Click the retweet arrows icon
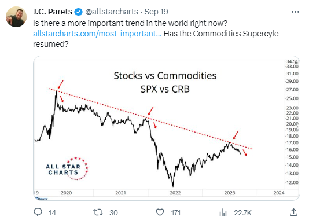This screenshot has width=309, height=224. pos(98,212)
